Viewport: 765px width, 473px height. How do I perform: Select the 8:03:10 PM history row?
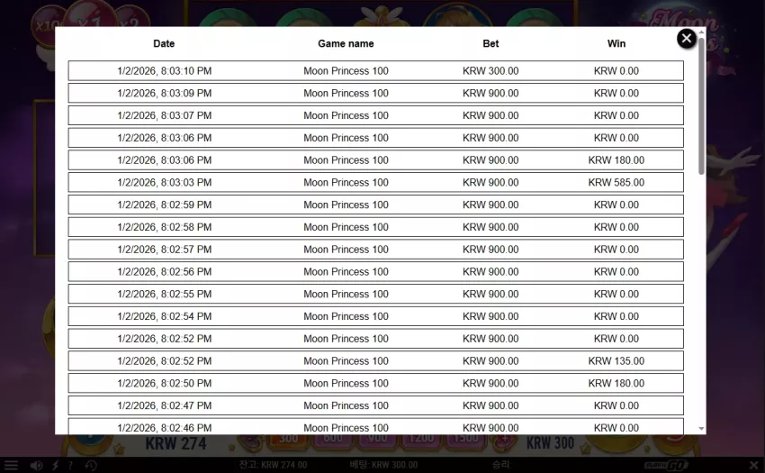click(375, 71)
